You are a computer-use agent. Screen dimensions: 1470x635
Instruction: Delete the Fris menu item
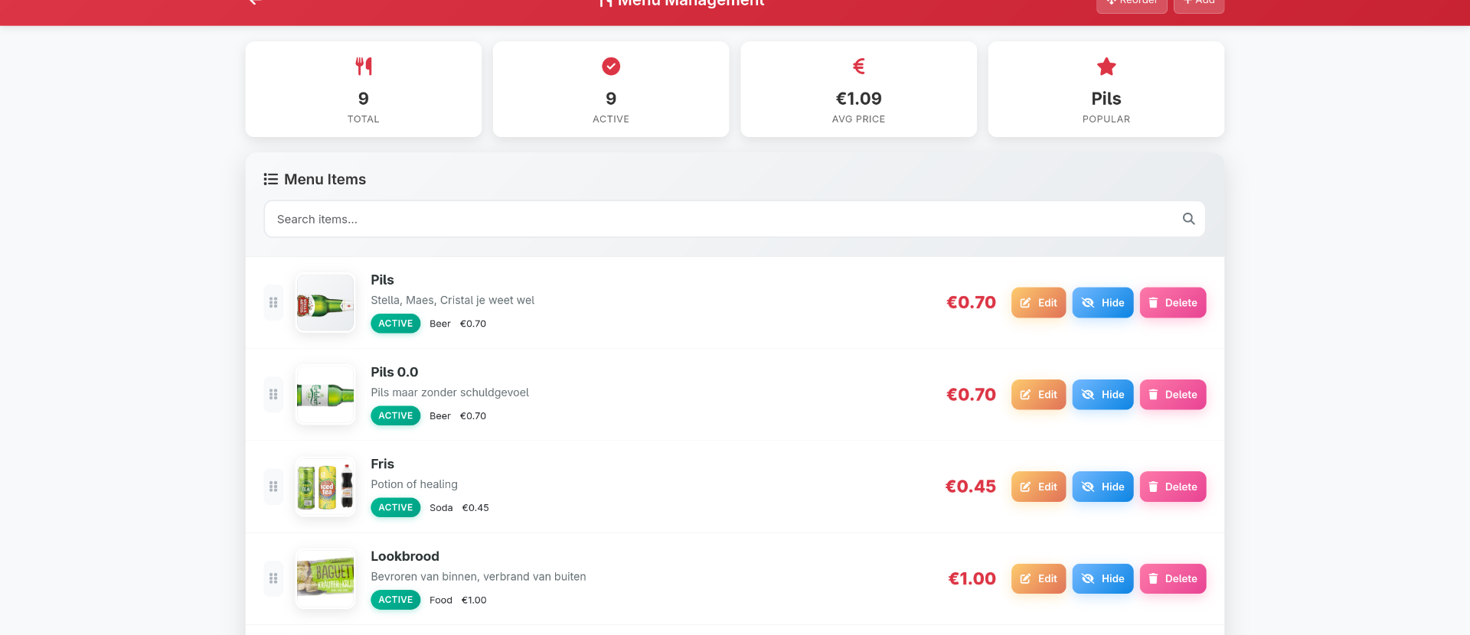click(1173, 486)
